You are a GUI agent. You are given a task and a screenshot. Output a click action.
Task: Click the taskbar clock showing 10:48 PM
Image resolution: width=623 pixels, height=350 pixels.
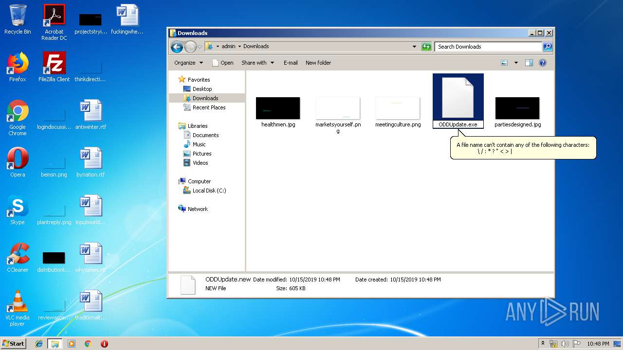point(598,344)
